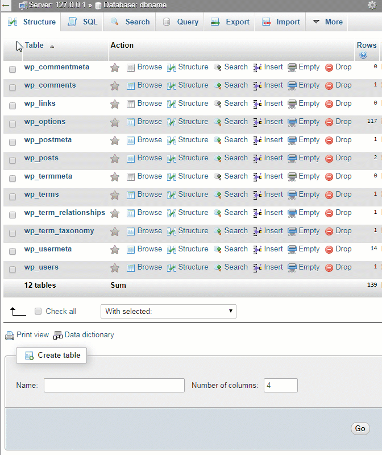The height and width of the screenshot is (455, 382).
Task: Click the Rows help question-mark icon
Action: coord(363,55)
